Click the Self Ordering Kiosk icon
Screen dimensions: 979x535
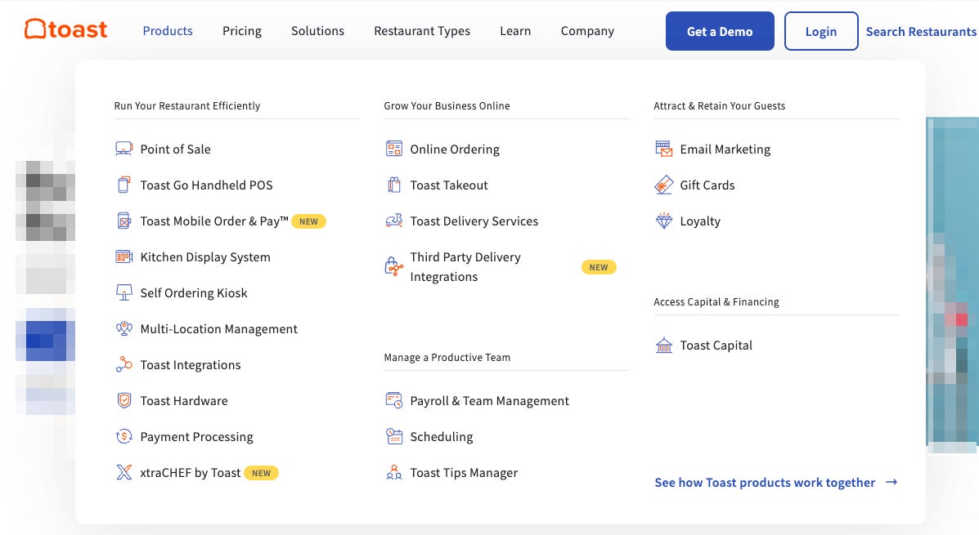tap(123, 292)
